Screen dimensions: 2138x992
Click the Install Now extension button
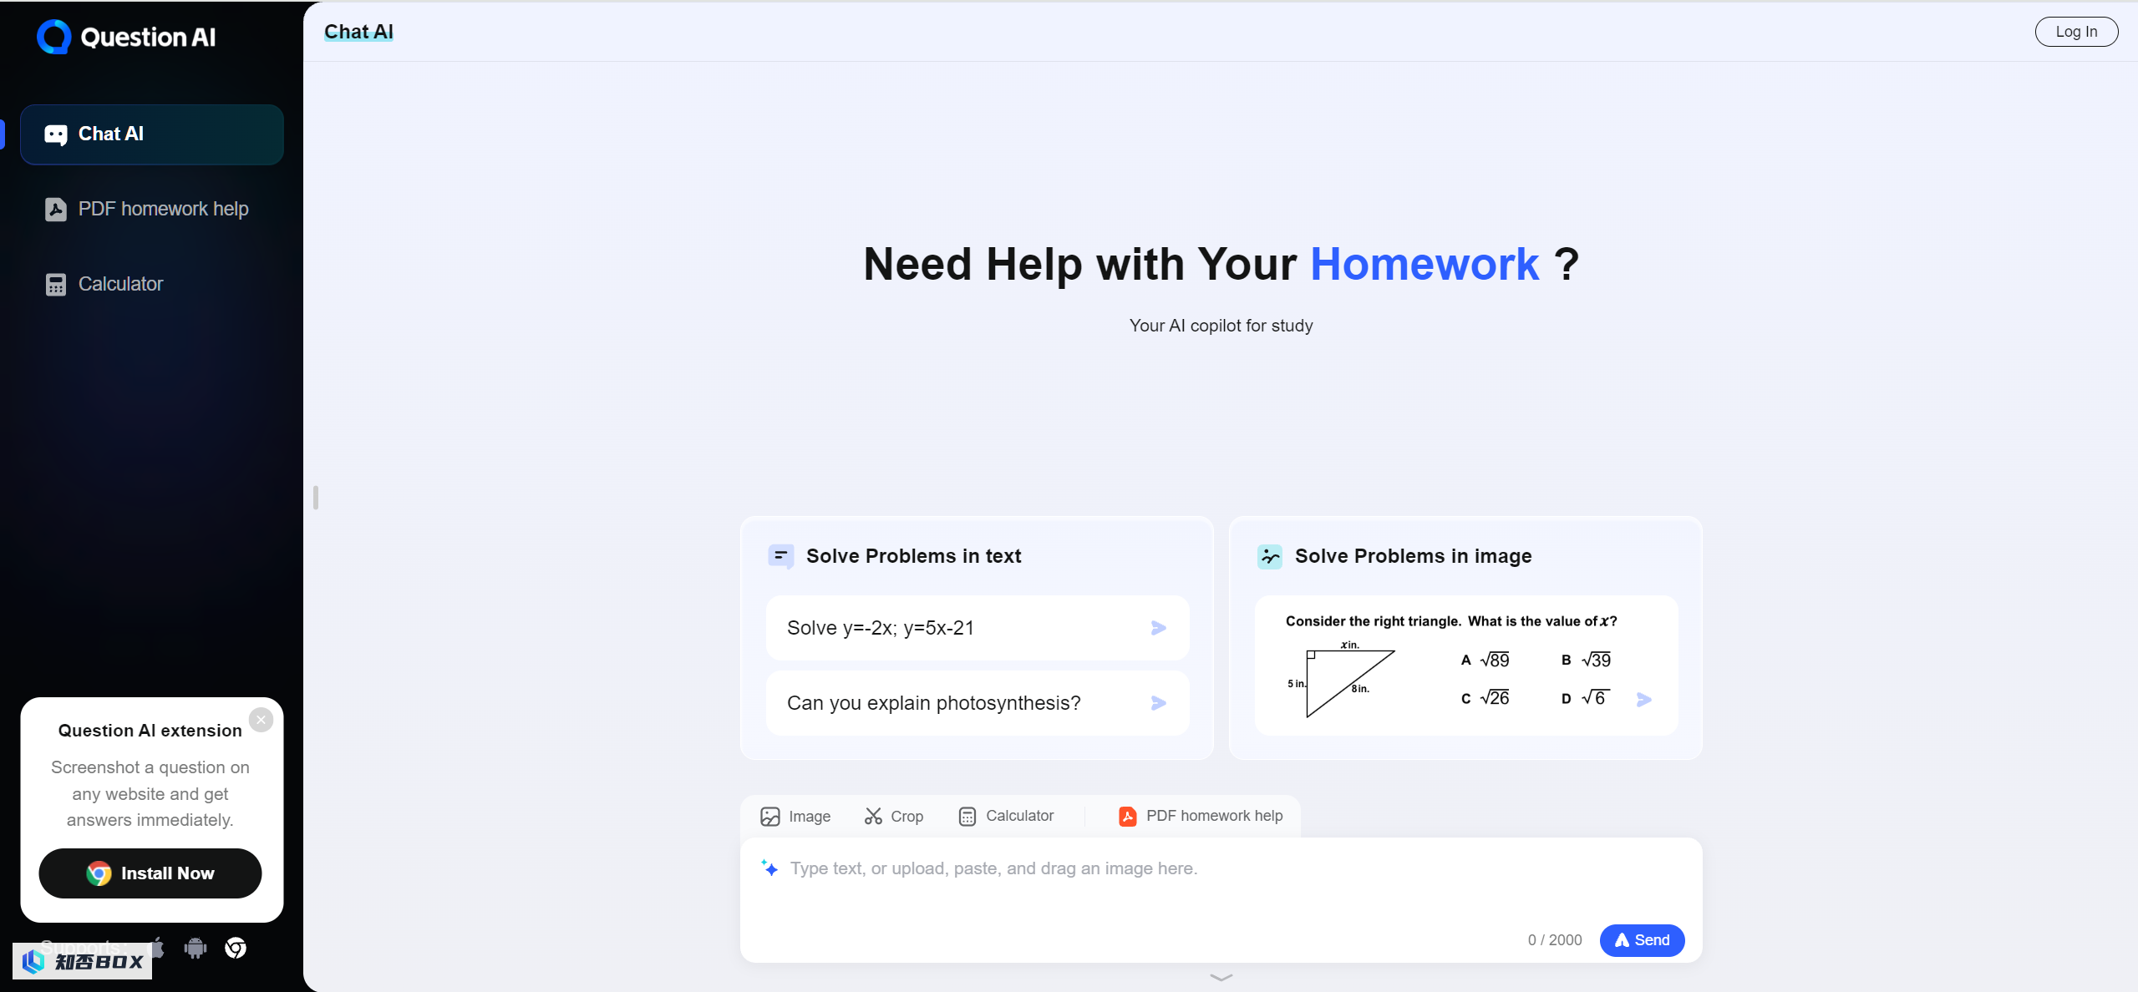click(150, 873)
